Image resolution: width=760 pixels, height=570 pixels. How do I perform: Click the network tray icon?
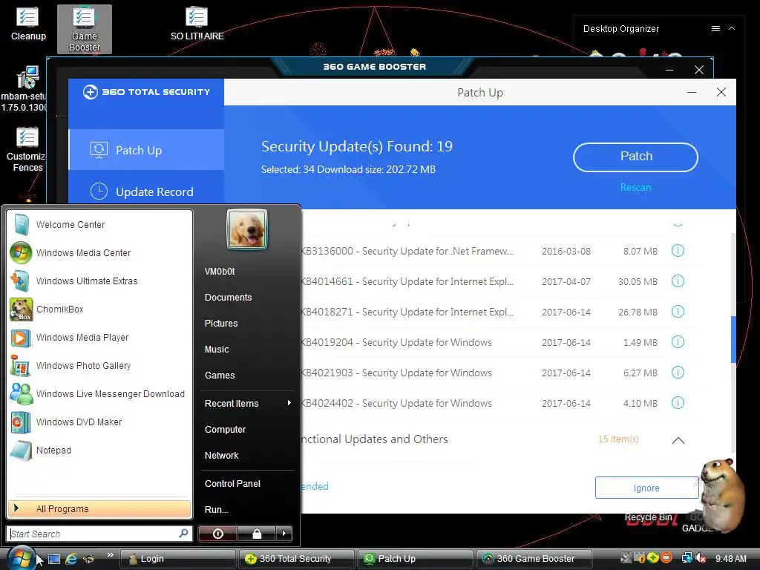tap(687, 558)
